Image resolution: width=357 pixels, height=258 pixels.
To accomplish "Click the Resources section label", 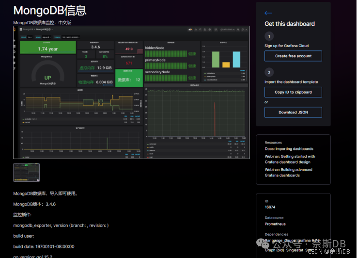I will point(273,143).
